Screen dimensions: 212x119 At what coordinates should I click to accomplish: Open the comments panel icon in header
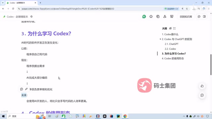[x=199, y=17]
